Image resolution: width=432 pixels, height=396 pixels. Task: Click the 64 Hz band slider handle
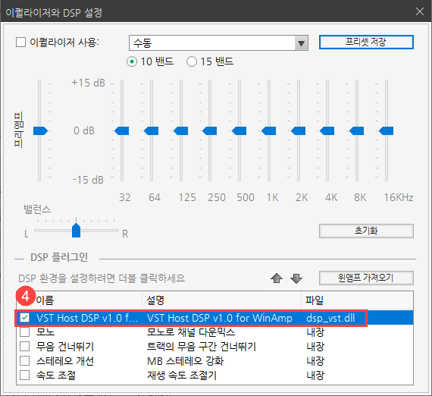point(152,130)
